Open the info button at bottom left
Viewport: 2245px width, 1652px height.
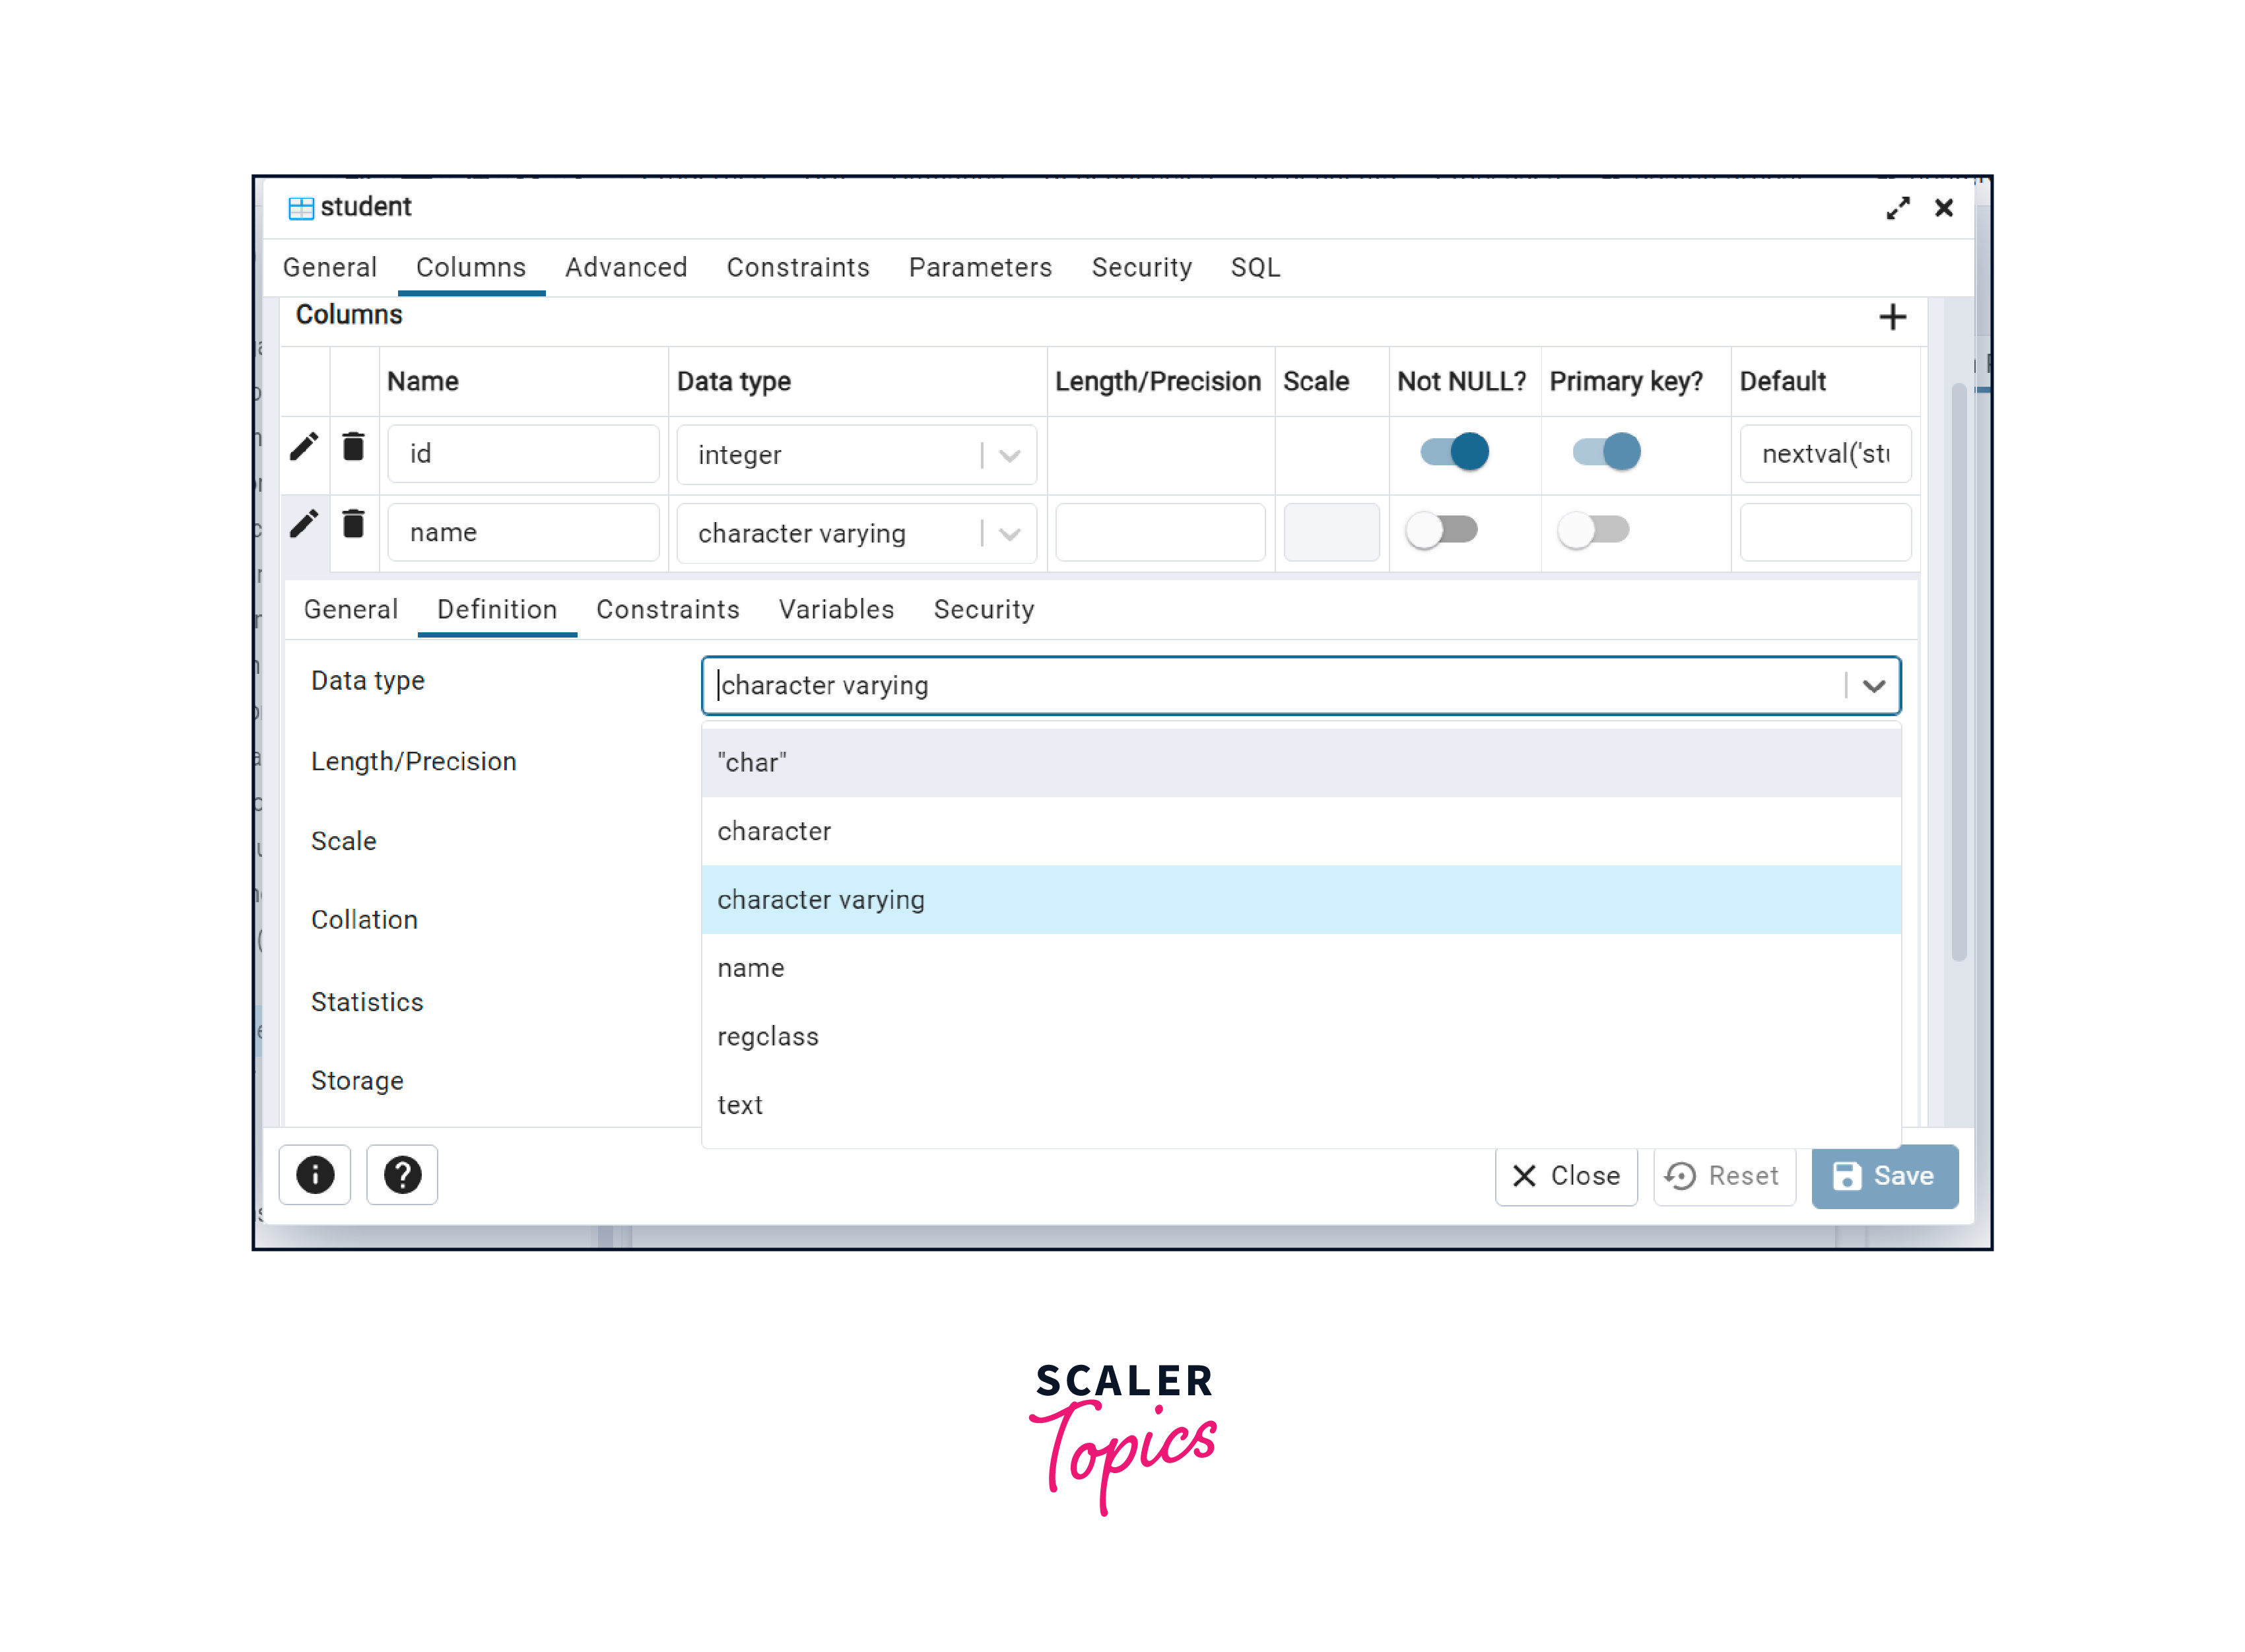[x=315, y=1174]
